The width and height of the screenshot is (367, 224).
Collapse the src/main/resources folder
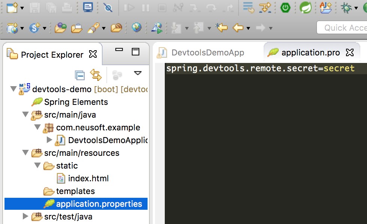click(x=25, y=152)
